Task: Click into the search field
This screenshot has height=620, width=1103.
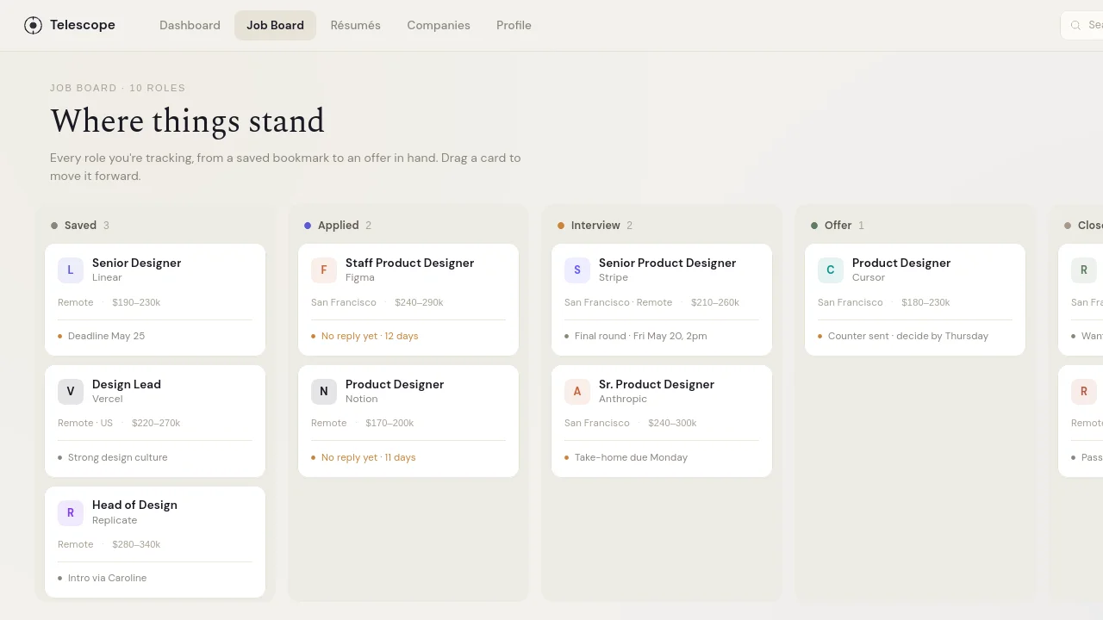Action: click(1082, 25)
